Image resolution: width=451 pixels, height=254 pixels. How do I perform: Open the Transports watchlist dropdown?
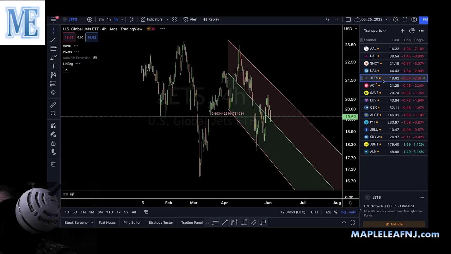click(x=375, y=31)
